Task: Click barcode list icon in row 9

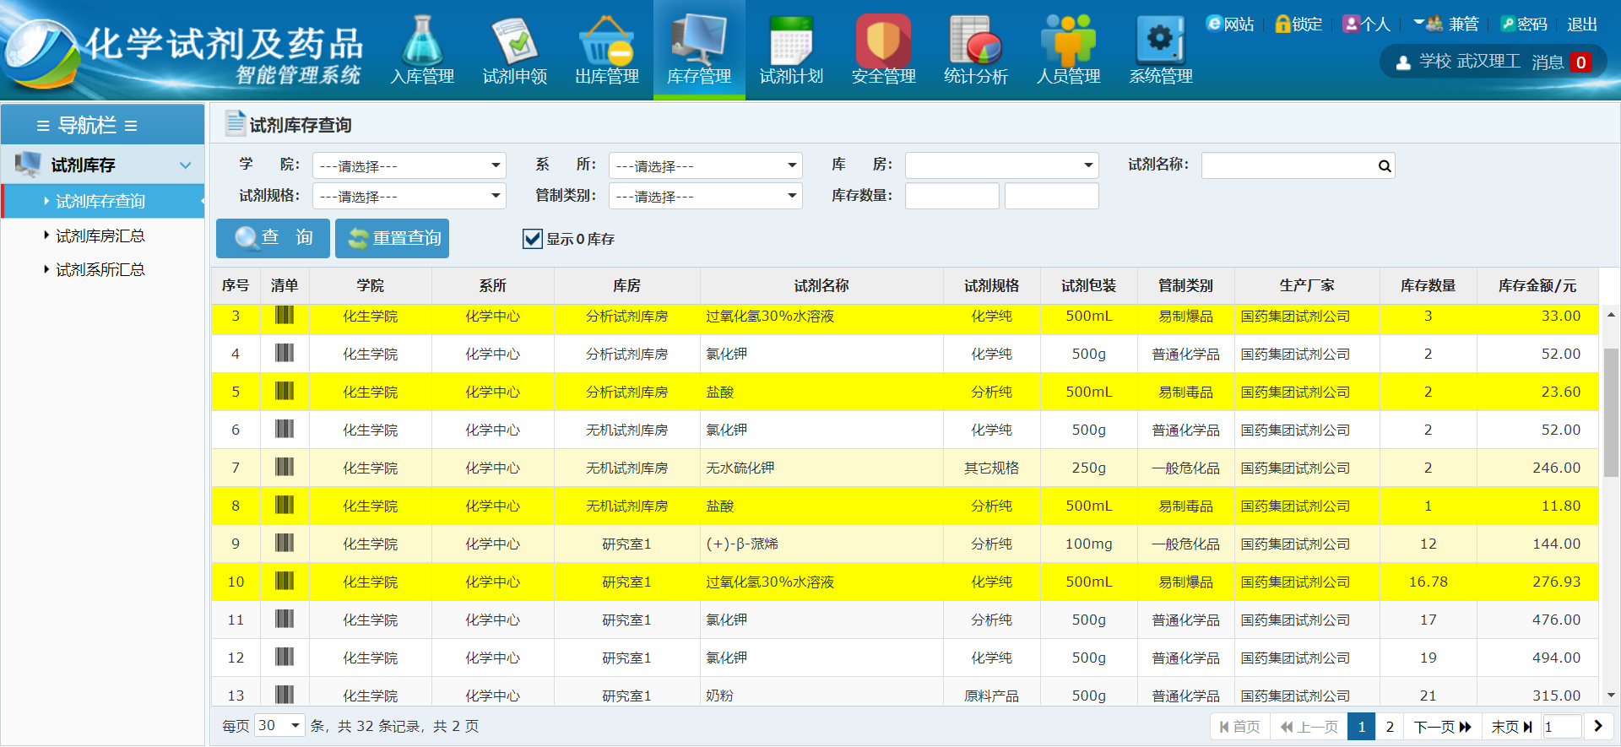Action: tap(285, 543)
